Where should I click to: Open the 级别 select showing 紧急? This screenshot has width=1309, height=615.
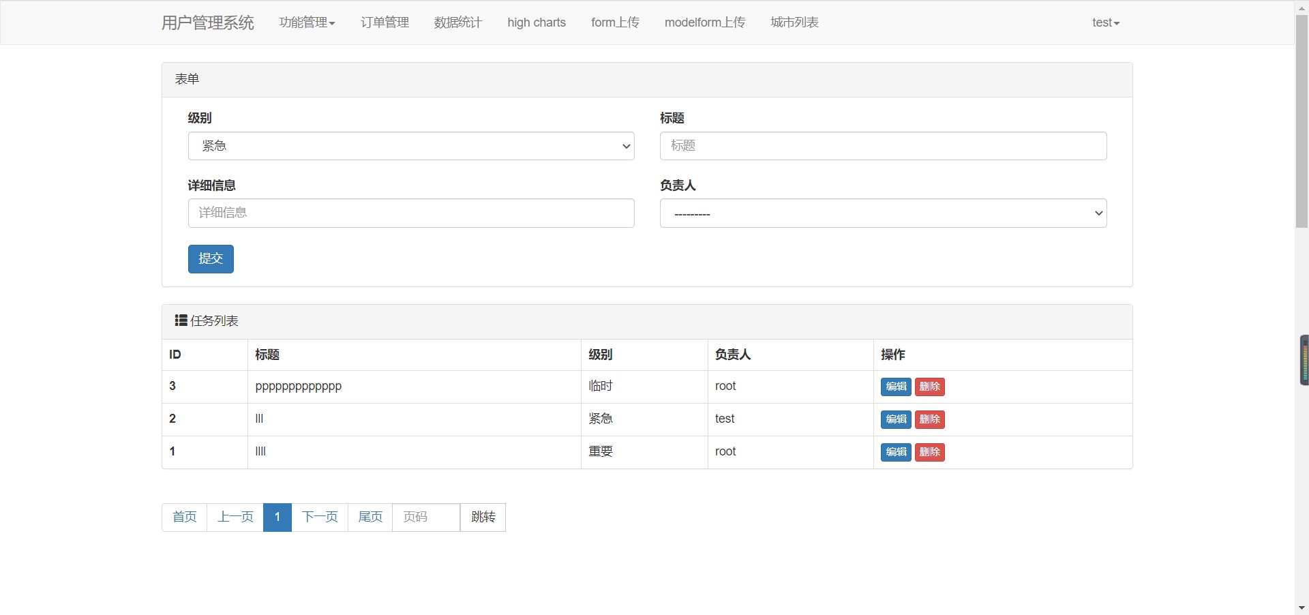tap(410, 145)
